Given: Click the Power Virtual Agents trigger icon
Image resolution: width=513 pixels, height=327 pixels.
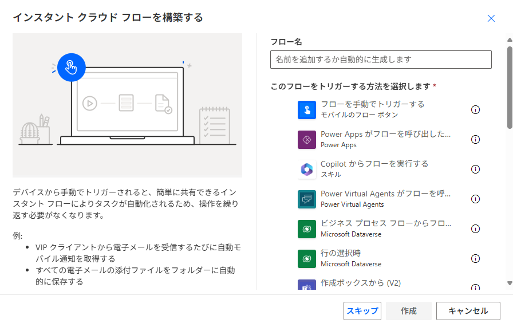Looking at the screenshot, I should [x=306, y=199].
